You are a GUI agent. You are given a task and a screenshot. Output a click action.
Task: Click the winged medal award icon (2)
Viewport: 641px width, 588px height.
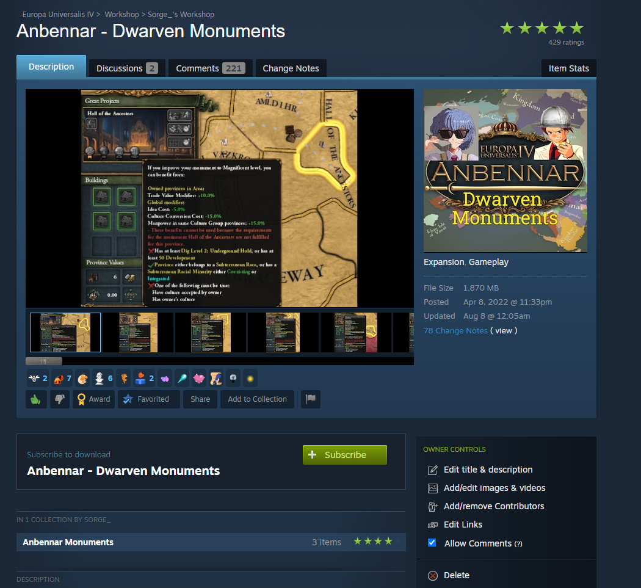pos(38,379)
